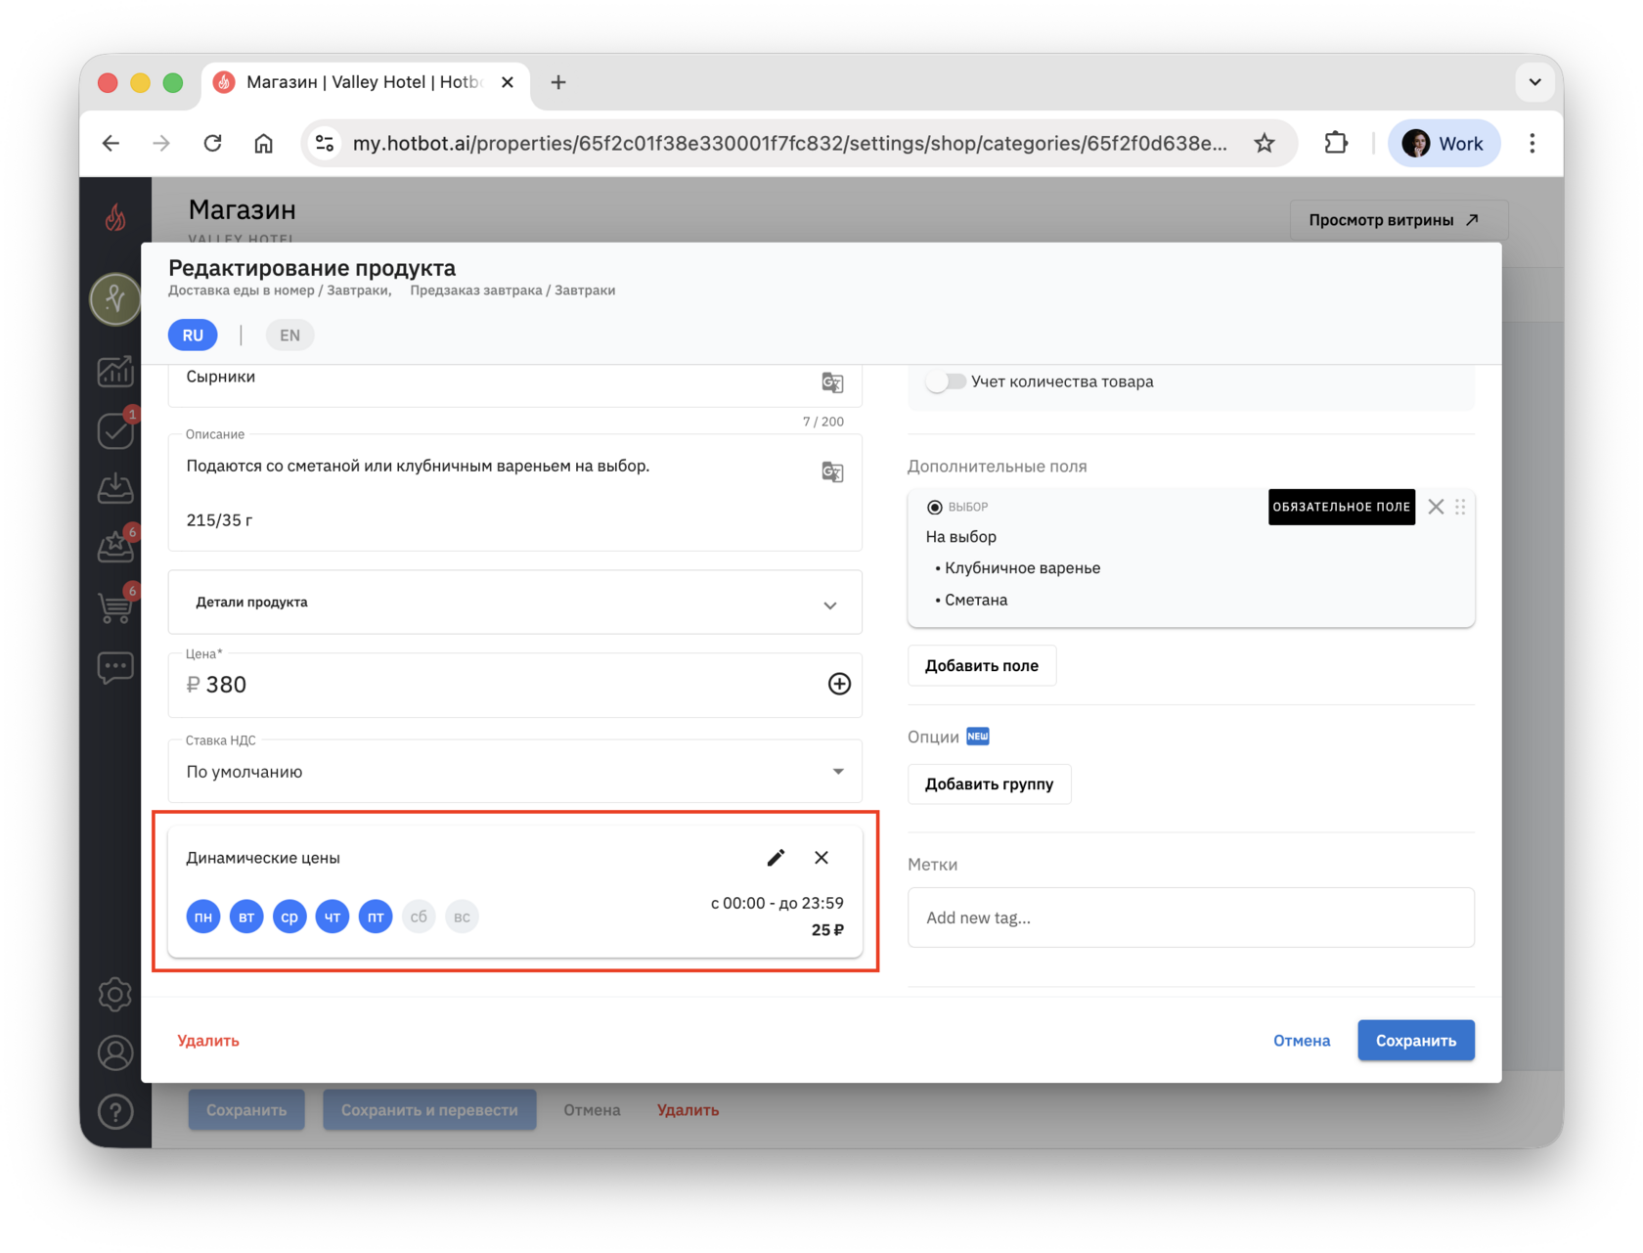This screenshot has height=1253, width=1643.
Task: Open the Ставка НДС dropdown
Action: point(515,772)
